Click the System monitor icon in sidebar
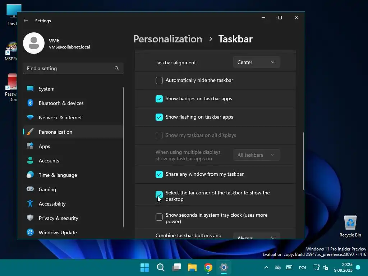This screenshot has height=276, width=368. tap(30, 88)
